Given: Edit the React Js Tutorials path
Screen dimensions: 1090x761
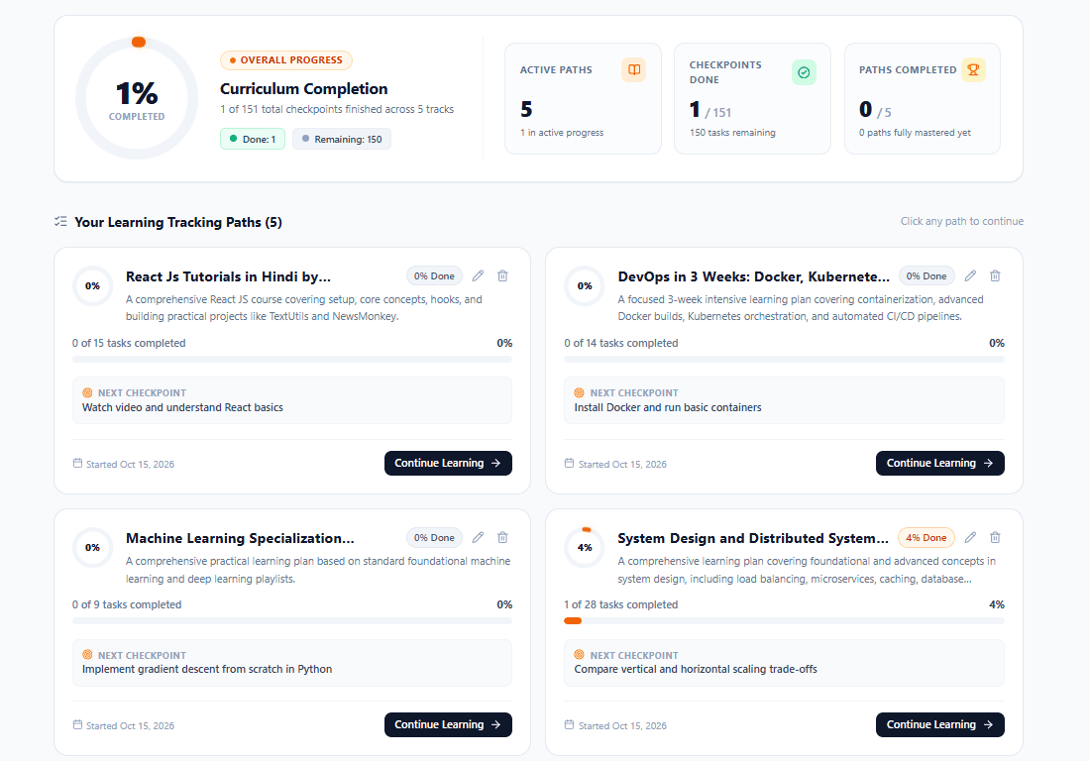Looking at the screenshot, I should point(479,275).
